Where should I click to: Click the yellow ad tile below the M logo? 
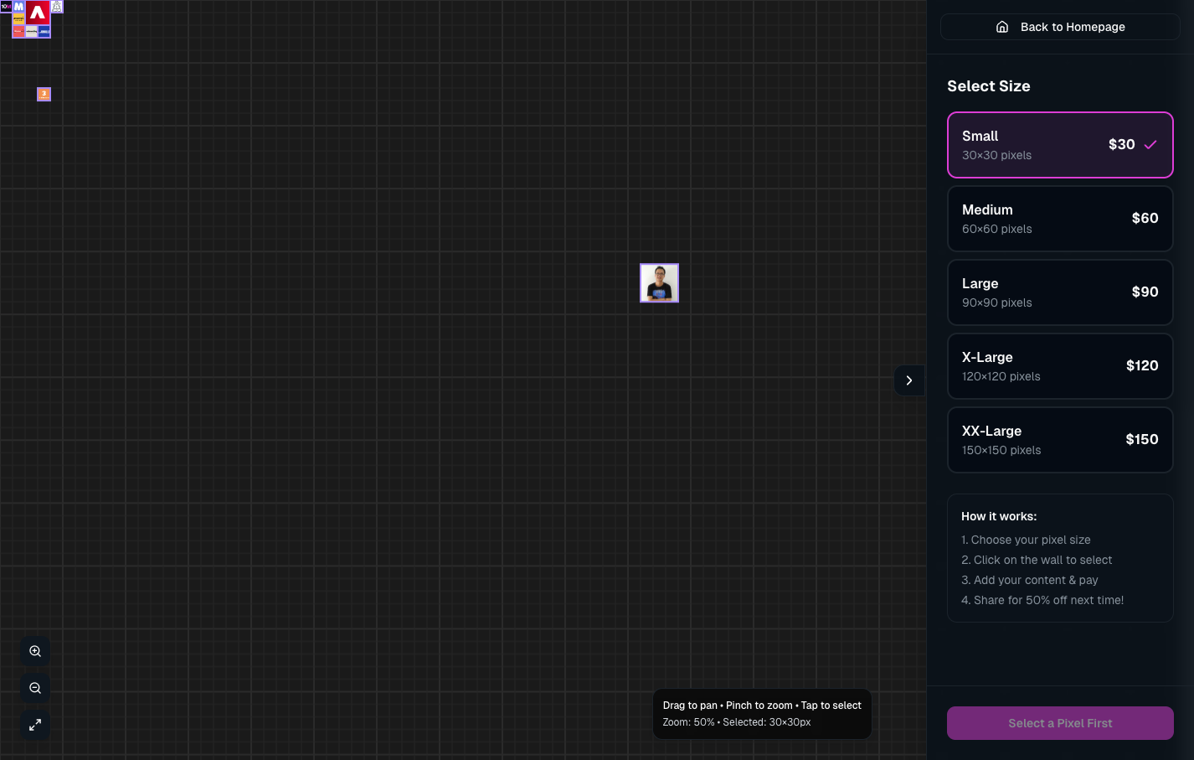click(18, 18)
